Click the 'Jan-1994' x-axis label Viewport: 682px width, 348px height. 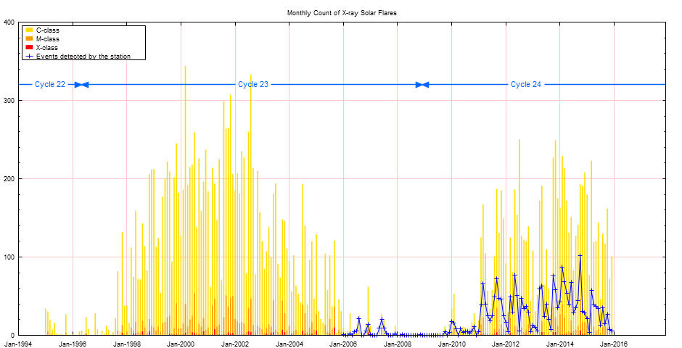pos(19,344)
